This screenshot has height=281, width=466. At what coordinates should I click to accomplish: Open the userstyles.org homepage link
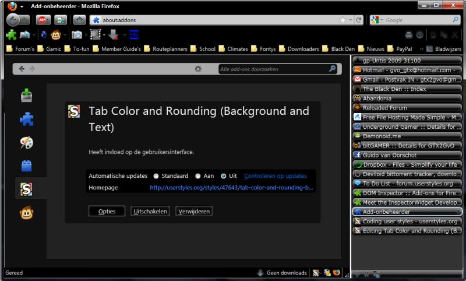click(231, 188)
